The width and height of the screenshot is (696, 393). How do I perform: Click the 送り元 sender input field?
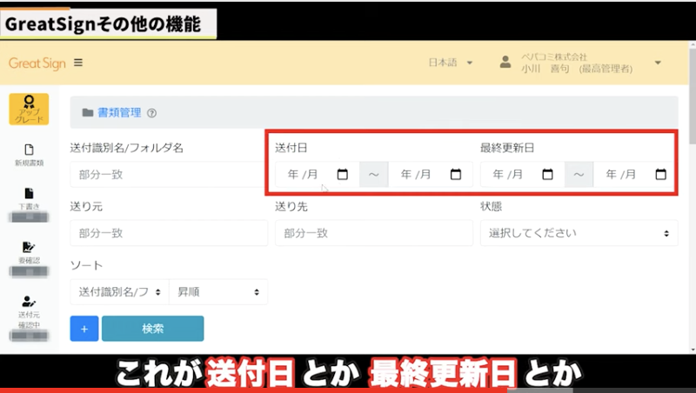[169, 233]
